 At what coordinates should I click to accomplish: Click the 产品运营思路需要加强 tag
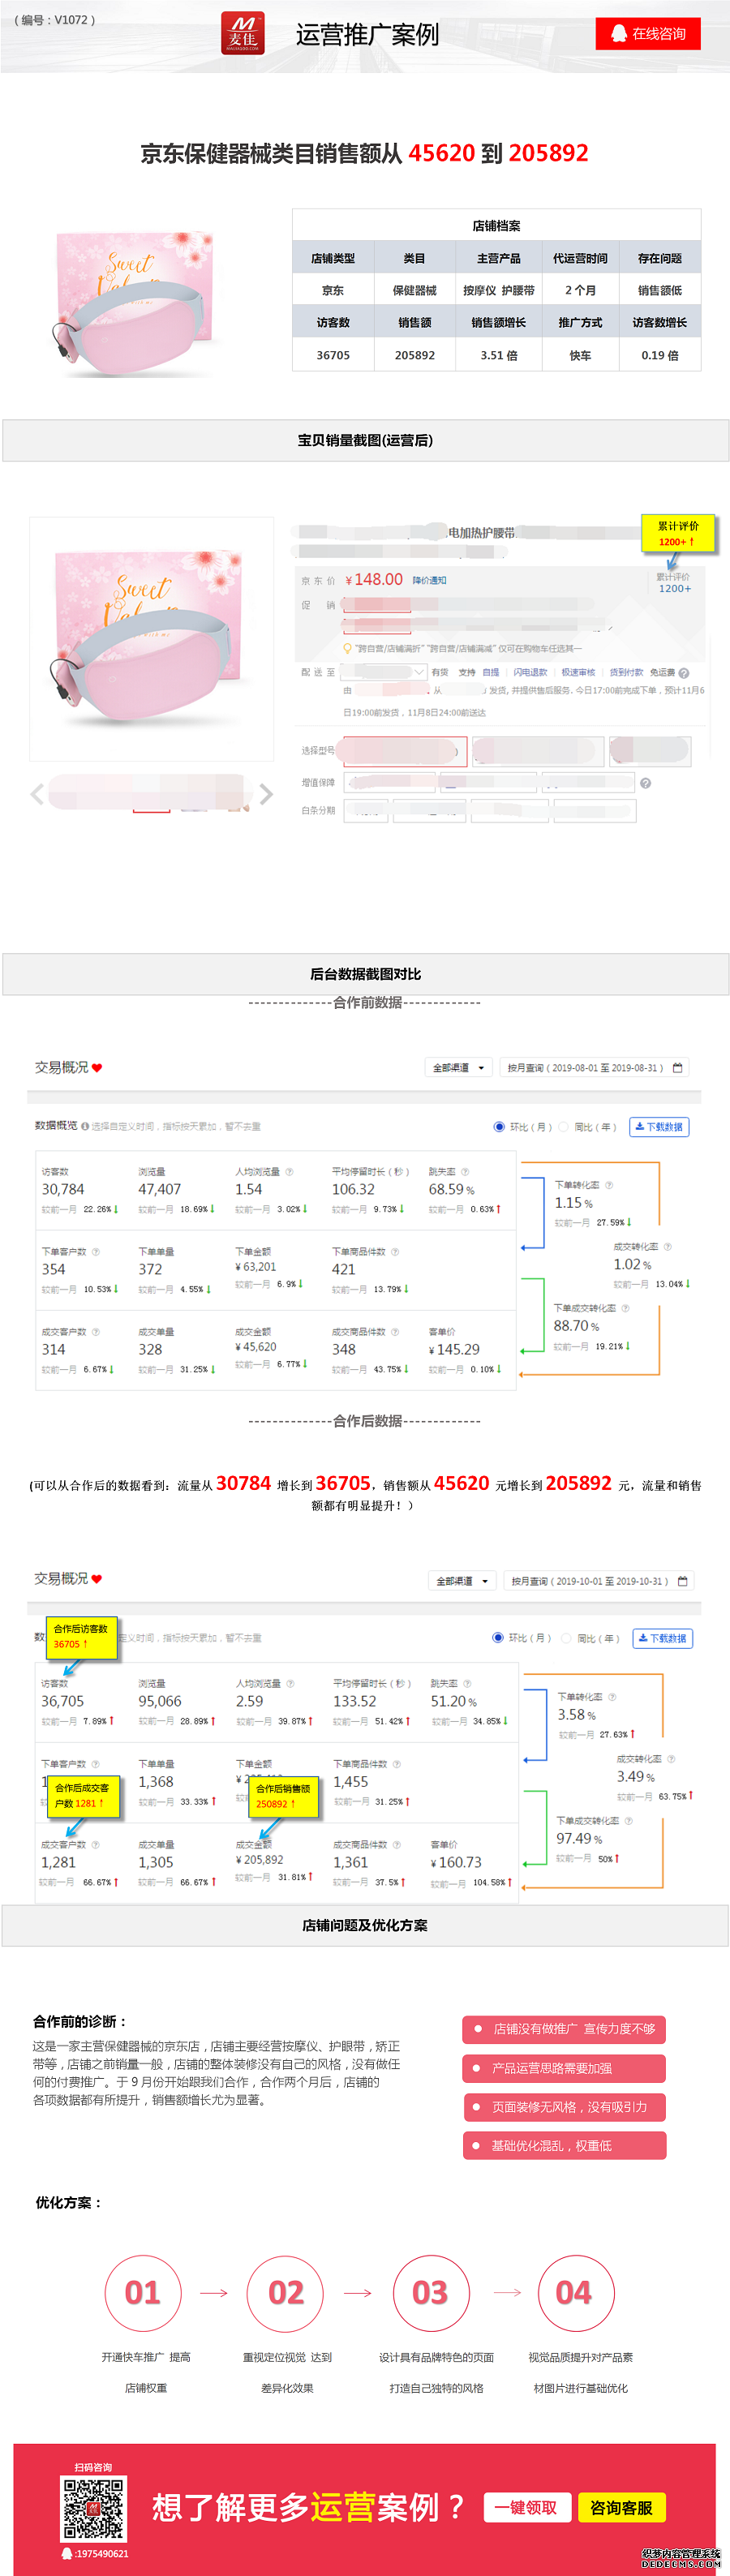pos(564,2068)
